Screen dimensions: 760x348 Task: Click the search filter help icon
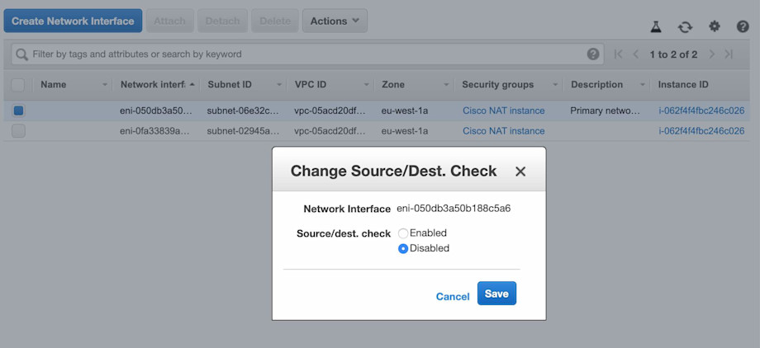(x=593, y=54)
